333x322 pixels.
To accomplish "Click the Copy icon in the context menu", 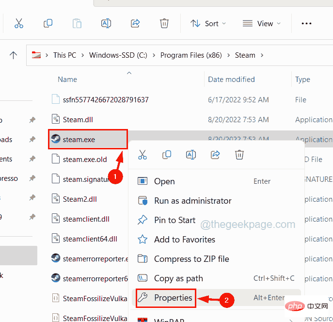I will (x=167, y=155).
